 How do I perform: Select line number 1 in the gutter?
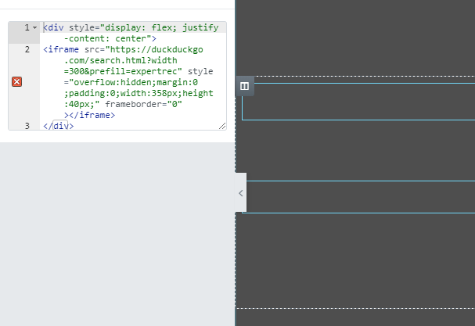point(27,27)
